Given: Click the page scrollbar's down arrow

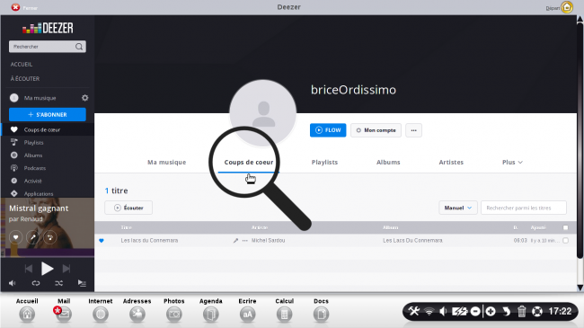Looking at the screenshot, I should click(580, 288).
